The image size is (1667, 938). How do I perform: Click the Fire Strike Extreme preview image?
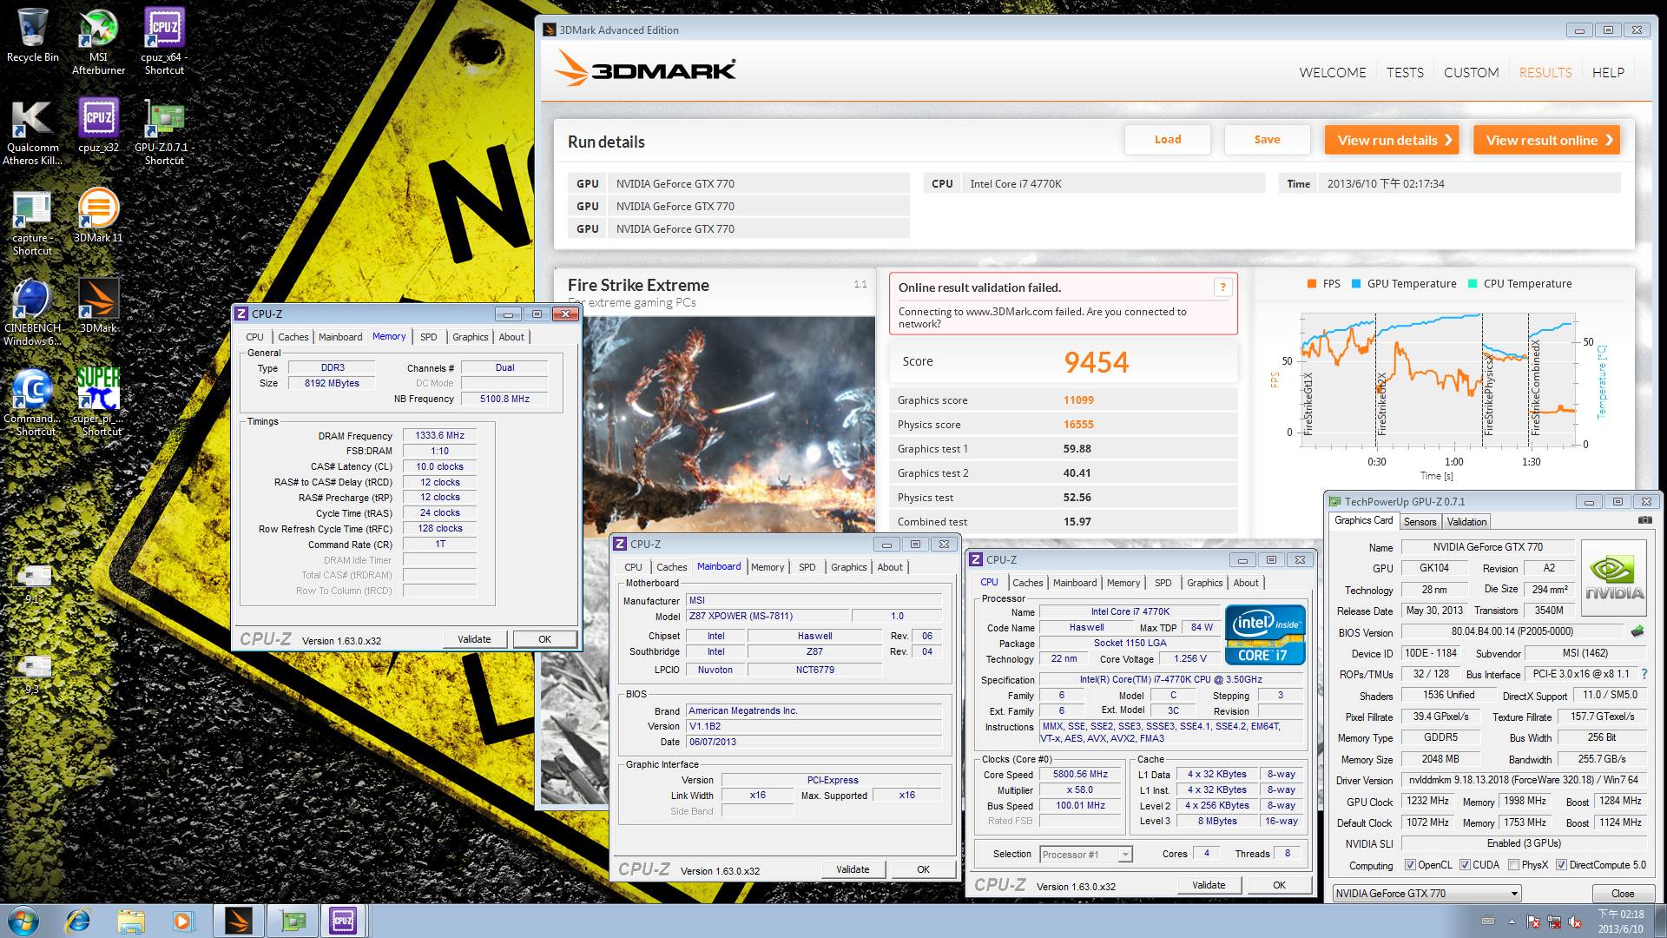click(x=728, y=426)
